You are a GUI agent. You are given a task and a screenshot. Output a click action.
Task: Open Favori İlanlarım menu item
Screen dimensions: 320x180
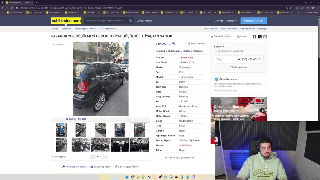210,29
